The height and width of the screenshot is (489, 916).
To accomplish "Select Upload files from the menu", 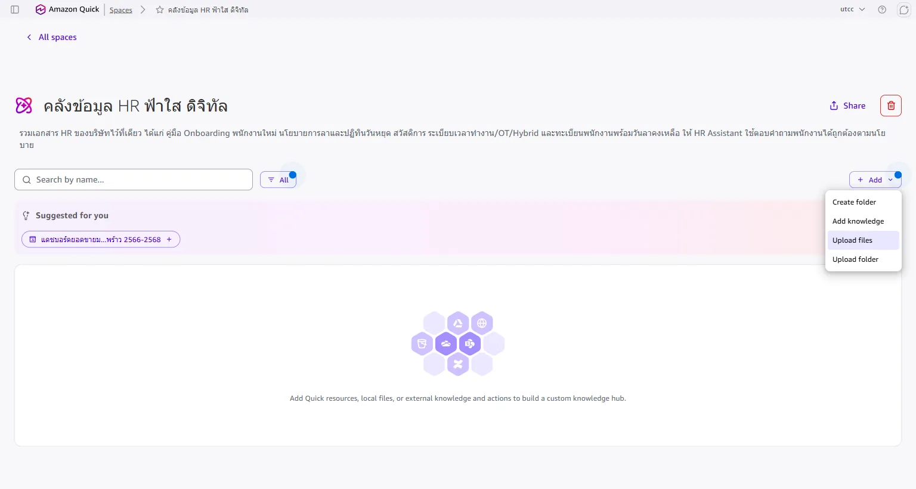I will pos(864,240).
